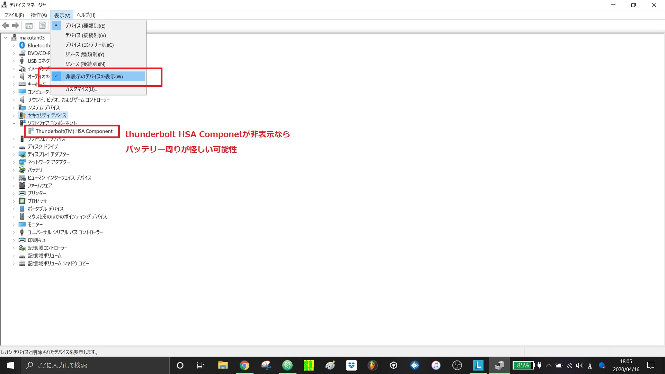Open Chrome from the taskbar
This screenshot has height=374, width=665.
click(245, 365)
